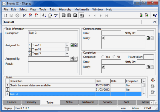The height and width of the screenshot is (112, 160).
Task: Open the Multimedia menu
Action: click(82, 10)
